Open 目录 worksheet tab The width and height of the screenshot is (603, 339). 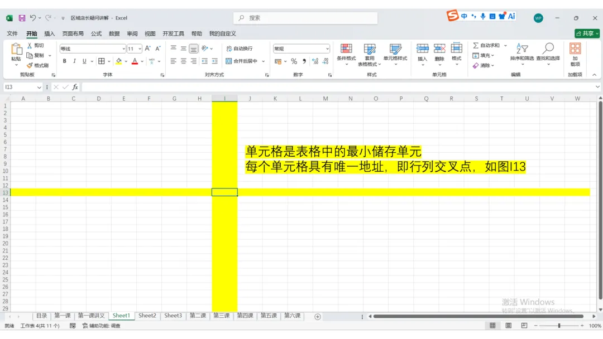tap(41, 316)
